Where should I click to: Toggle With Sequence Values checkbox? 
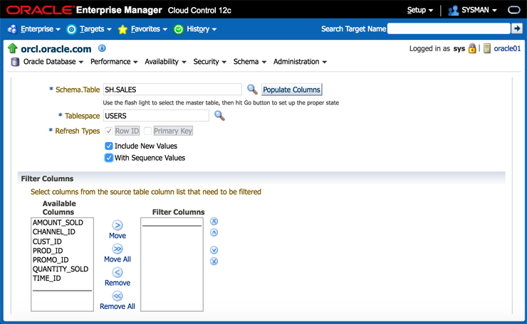click(x=109, y=158)
